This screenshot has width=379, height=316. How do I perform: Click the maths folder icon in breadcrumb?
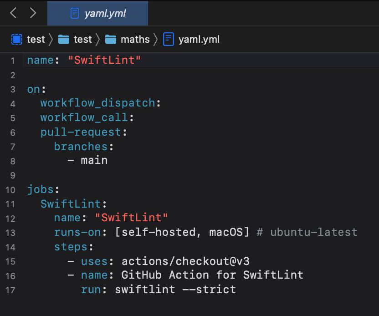[111, 39]
